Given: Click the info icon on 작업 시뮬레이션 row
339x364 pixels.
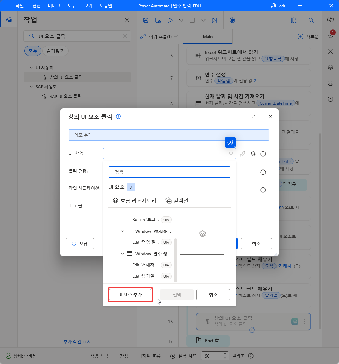Looking at the screenshot, I should pyautogui.click(x=263, y=190).
